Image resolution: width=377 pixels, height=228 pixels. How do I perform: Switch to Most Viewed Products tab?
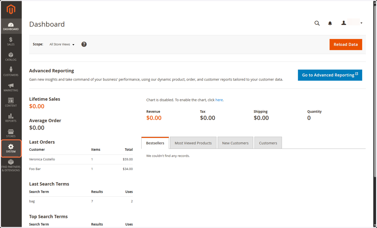(193, 143)
